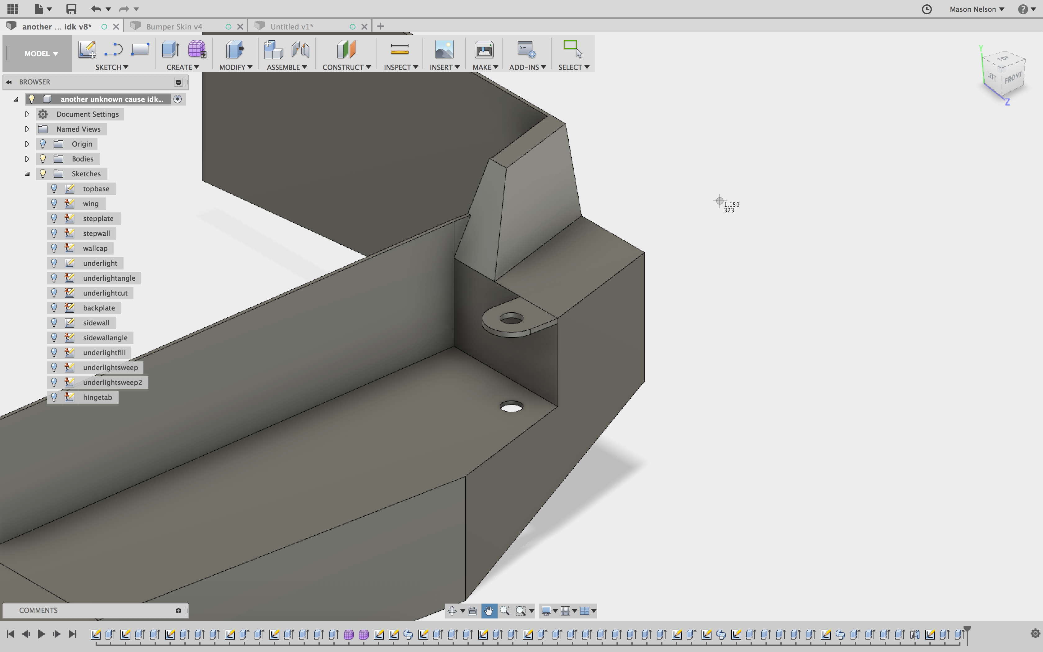Hide the topbase sketch lightbulb
The image size is (1043, 652).
[x=54, y=189]
